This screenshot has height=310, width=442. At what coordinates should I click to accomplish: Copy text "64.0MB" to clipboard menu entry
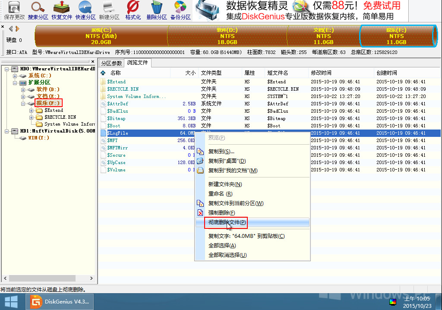[253, 236]
